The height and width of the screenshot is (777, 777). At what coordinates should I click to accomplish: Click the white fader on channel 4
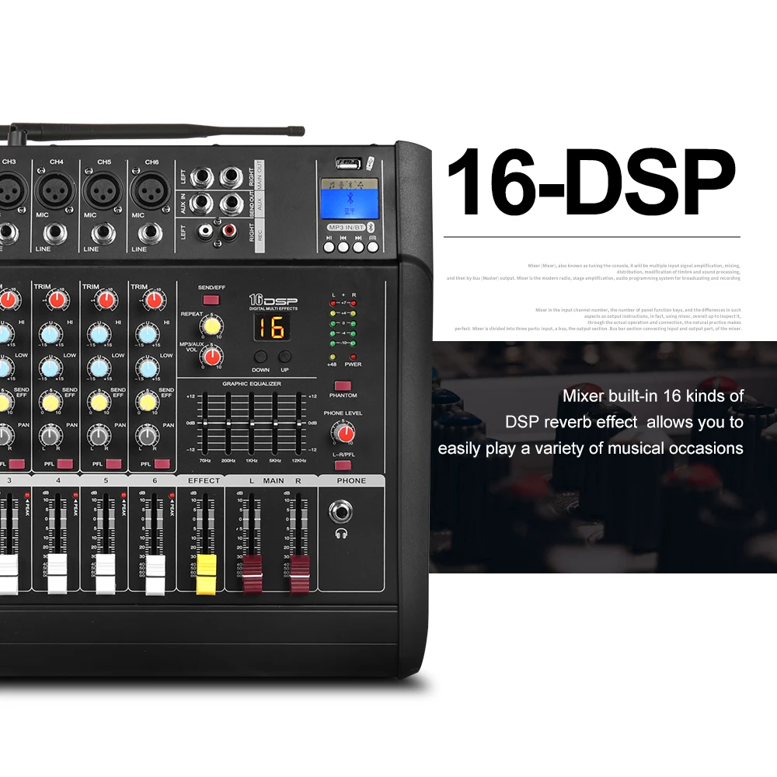pyautogui.click(x=57, y=573)
